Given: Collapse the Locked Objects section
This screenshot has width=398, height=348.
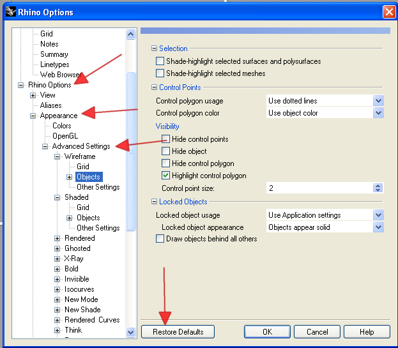Looking at the screenshot, I should point(154,202).
